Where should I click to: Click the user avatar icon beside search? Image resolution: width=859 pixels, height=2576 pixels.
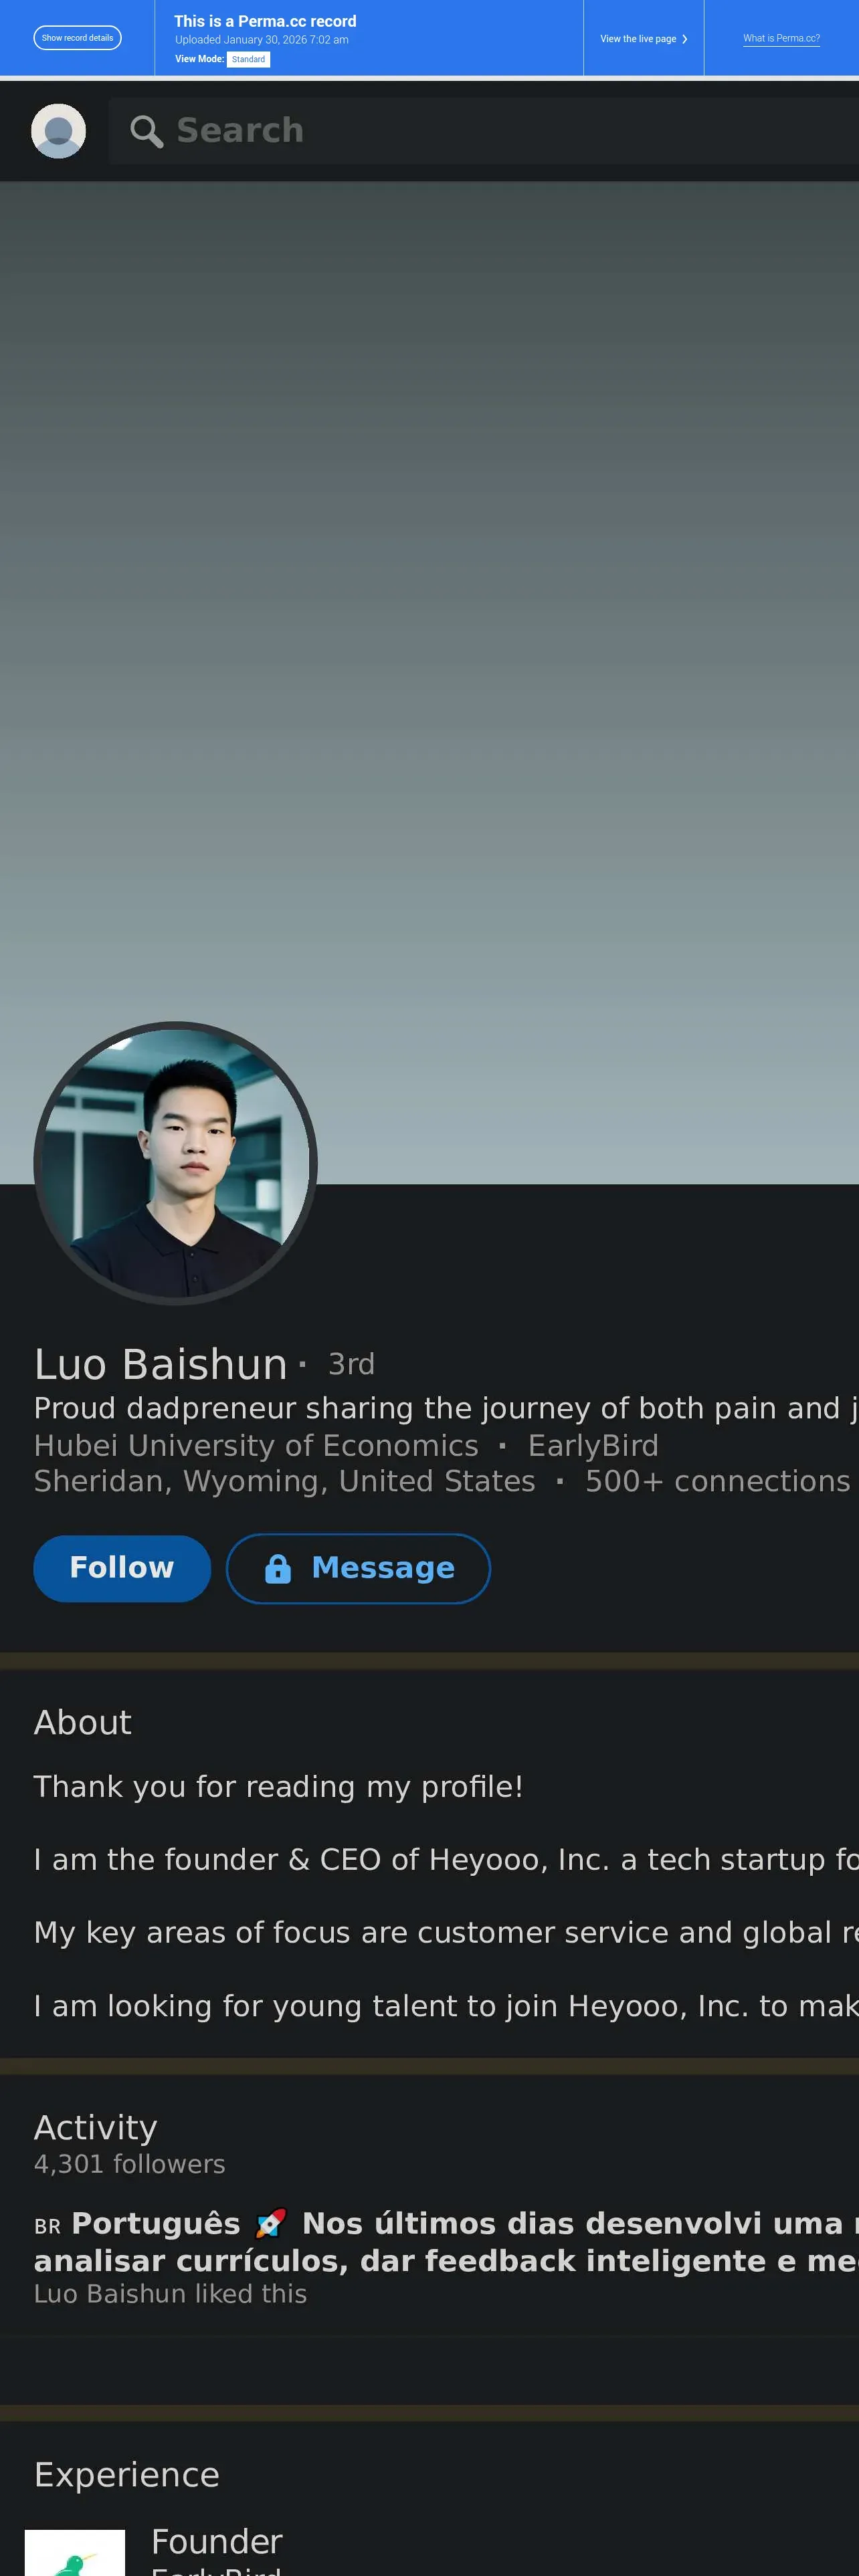58,131
